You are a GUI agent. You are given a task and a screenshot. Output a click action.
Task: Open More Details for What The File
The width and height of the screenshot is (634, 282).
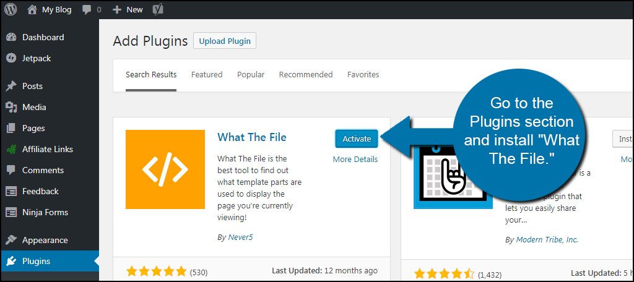click(355, 159)
